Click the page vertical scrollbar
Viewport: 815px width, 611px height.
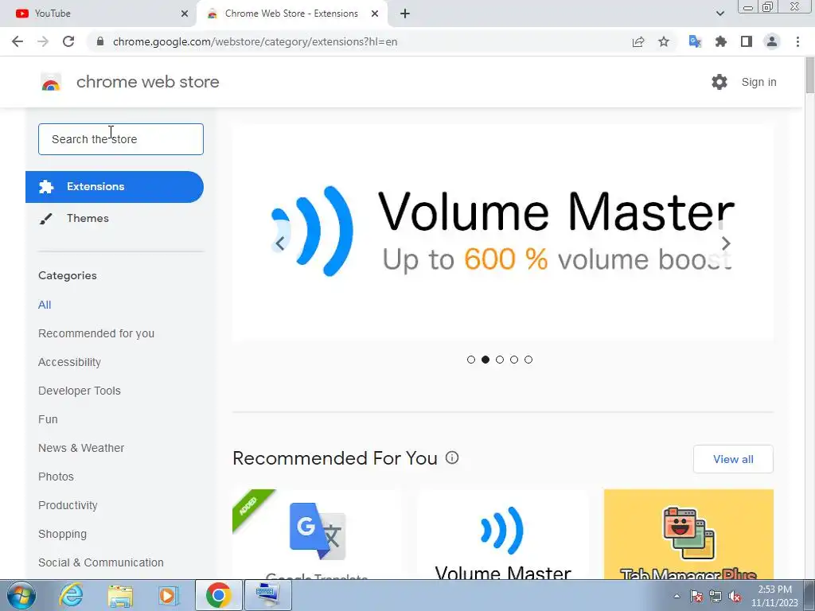(x=809, y=76)
